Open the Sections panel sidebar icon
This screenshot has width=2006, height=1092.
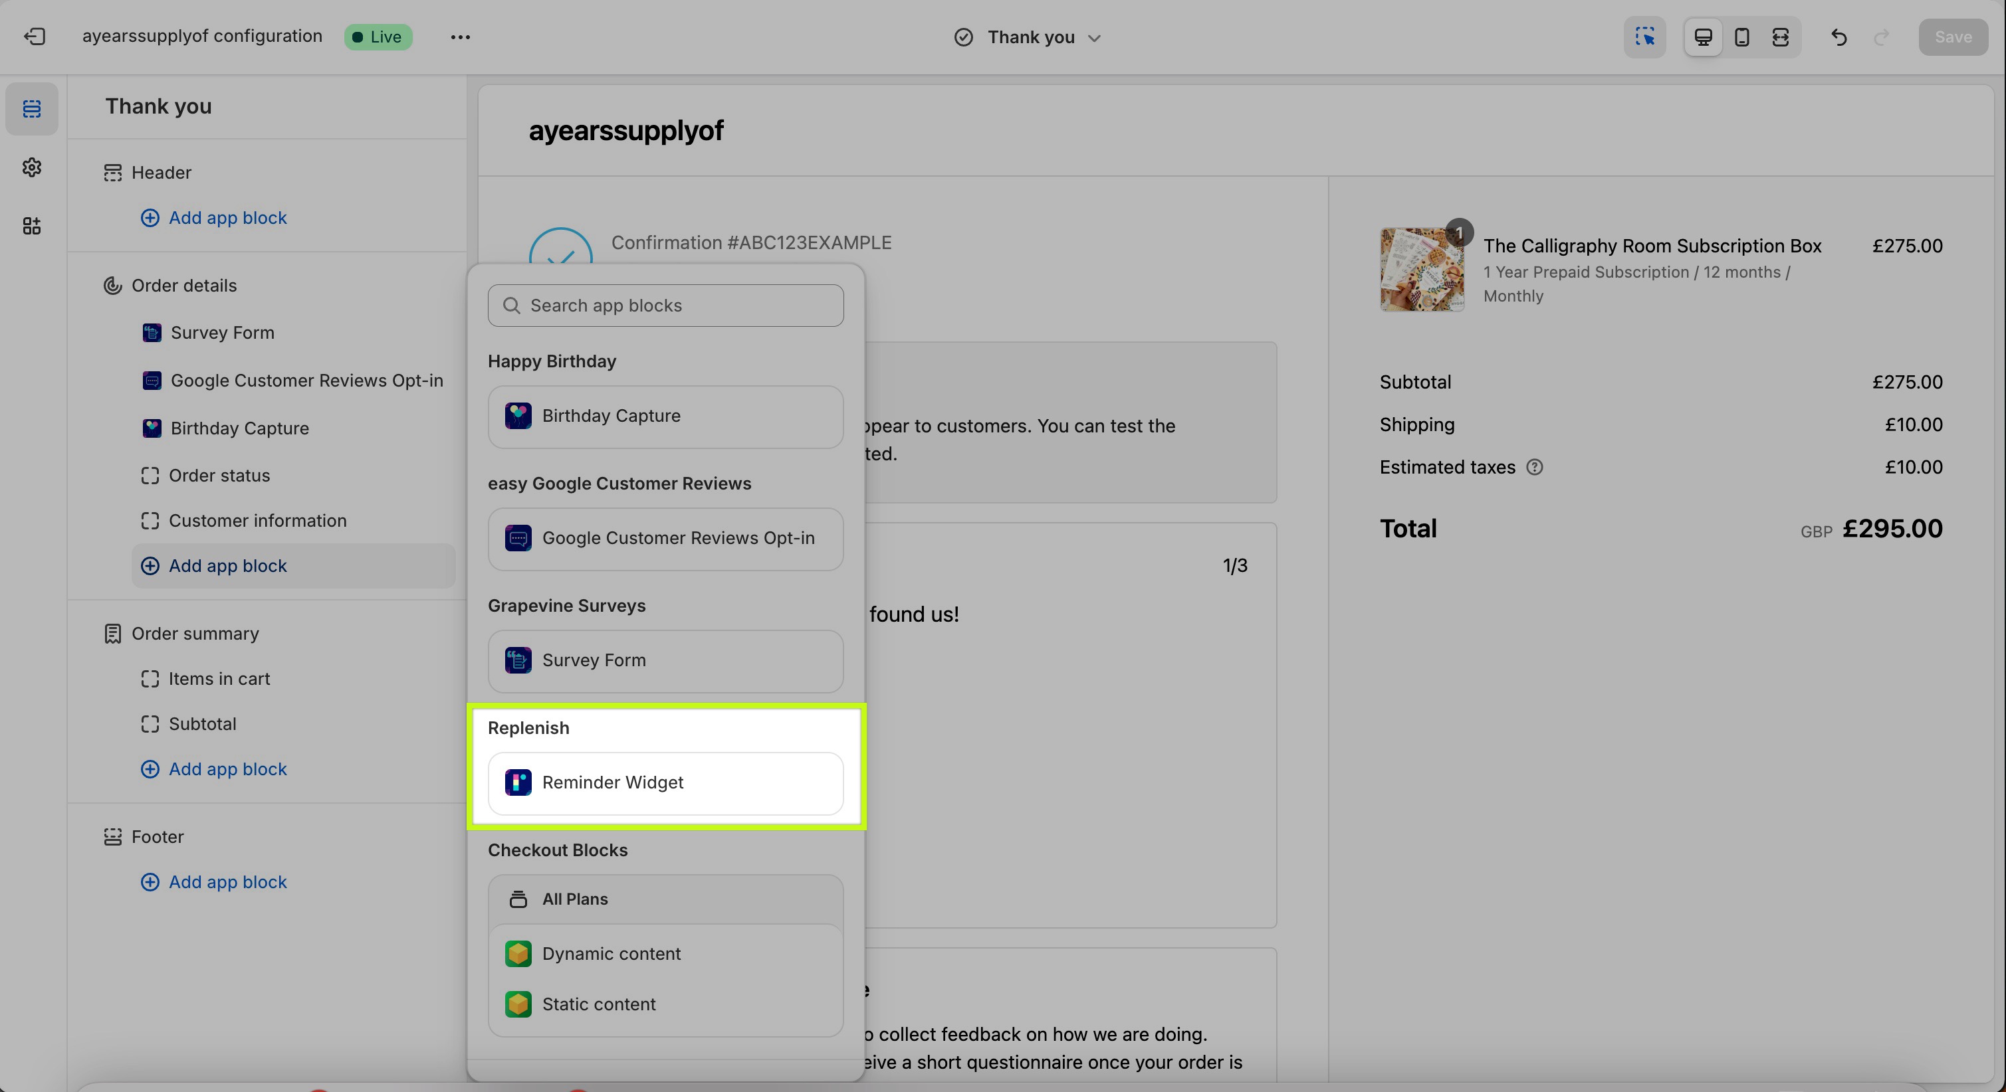(32, 109)
